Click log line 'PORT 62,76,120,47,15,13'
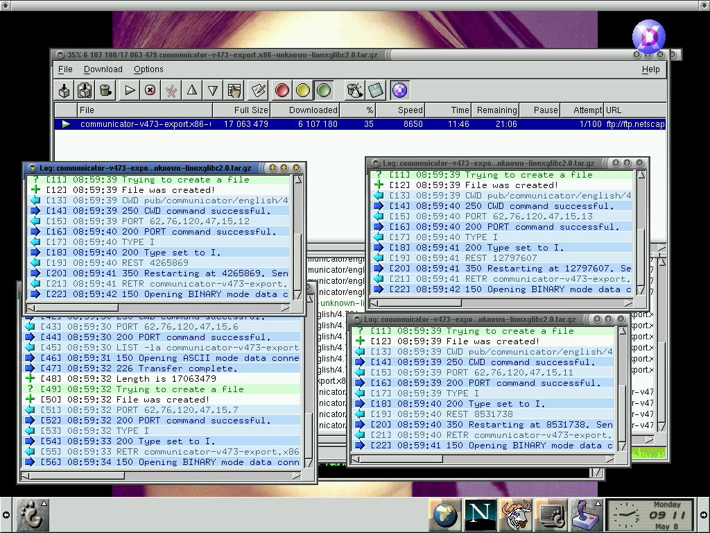710x533 pixels. point(502,217)
